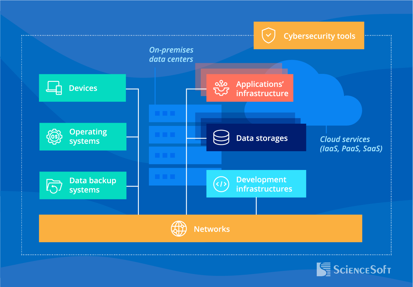Viewport: 413px width, 287px height.
Task: Click the laptop and phone Devices icon
Action: pos(54,88)
